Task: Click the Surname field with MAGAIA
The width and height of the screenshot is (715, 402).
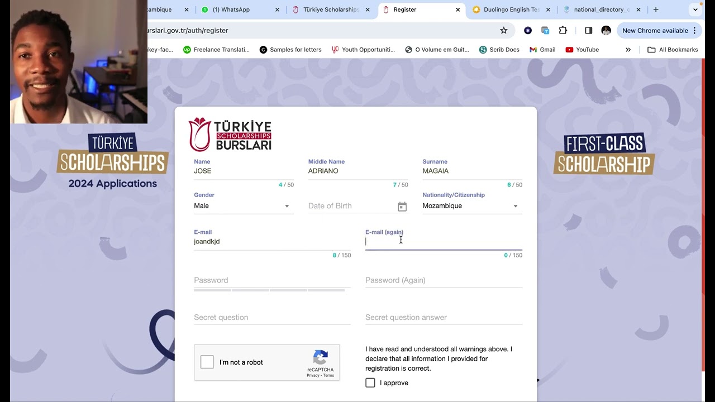Action: (472, 171)
